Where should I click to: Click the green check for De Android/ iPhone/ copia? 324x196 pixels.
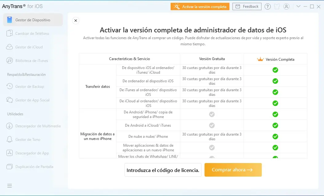pos(275,114)
